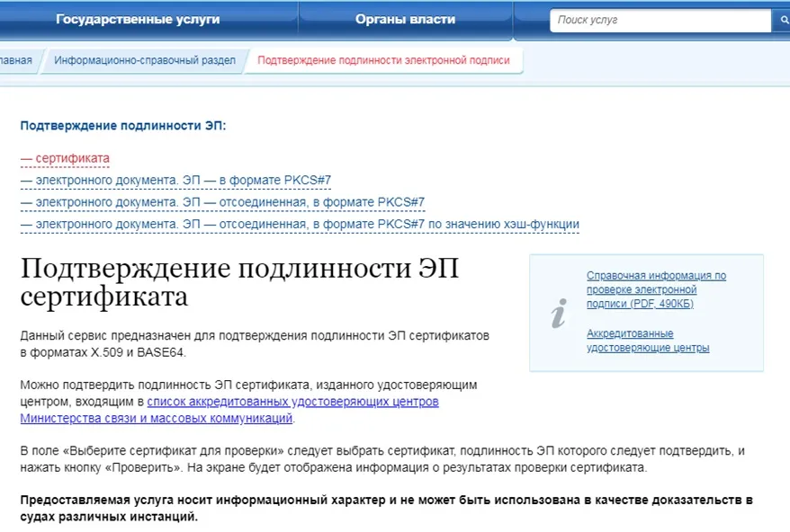Click the search magnifier icon

[782, 19]
